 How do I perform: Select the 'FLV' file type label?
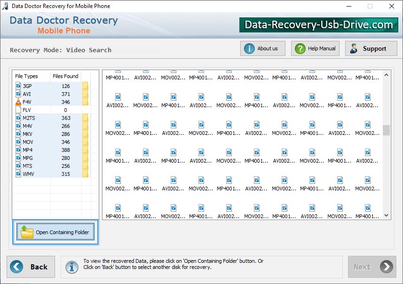click(27, 110)
